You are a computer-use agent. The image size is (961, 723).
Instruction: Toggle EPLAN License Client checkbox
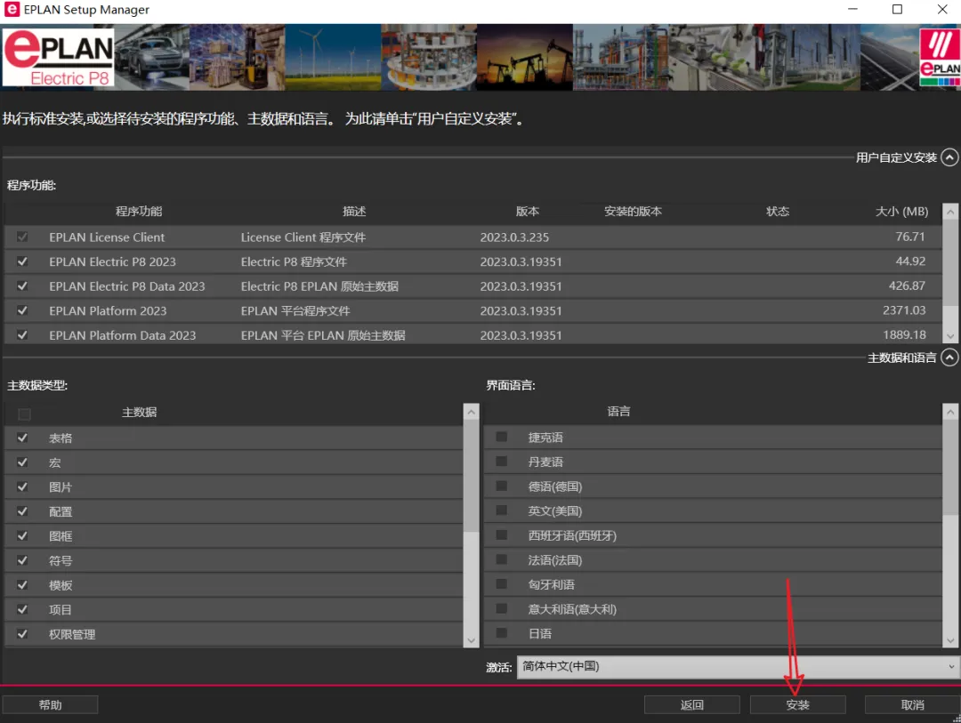click(22, 237)
